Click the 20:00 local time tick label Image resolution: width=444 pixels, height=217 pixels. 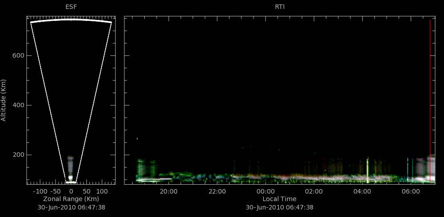click(169, 192)
